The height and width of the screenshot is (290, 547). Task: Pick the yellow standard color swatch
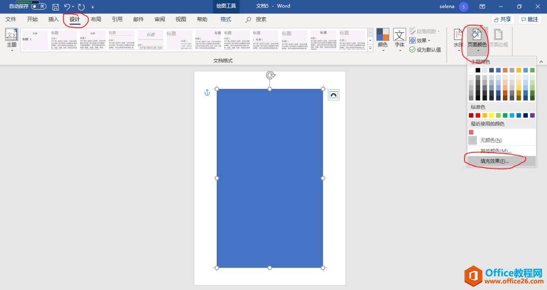pos(491,115)
